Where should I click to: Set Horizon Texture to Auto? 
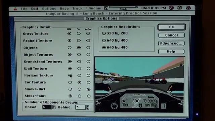[x=88, y=75]
